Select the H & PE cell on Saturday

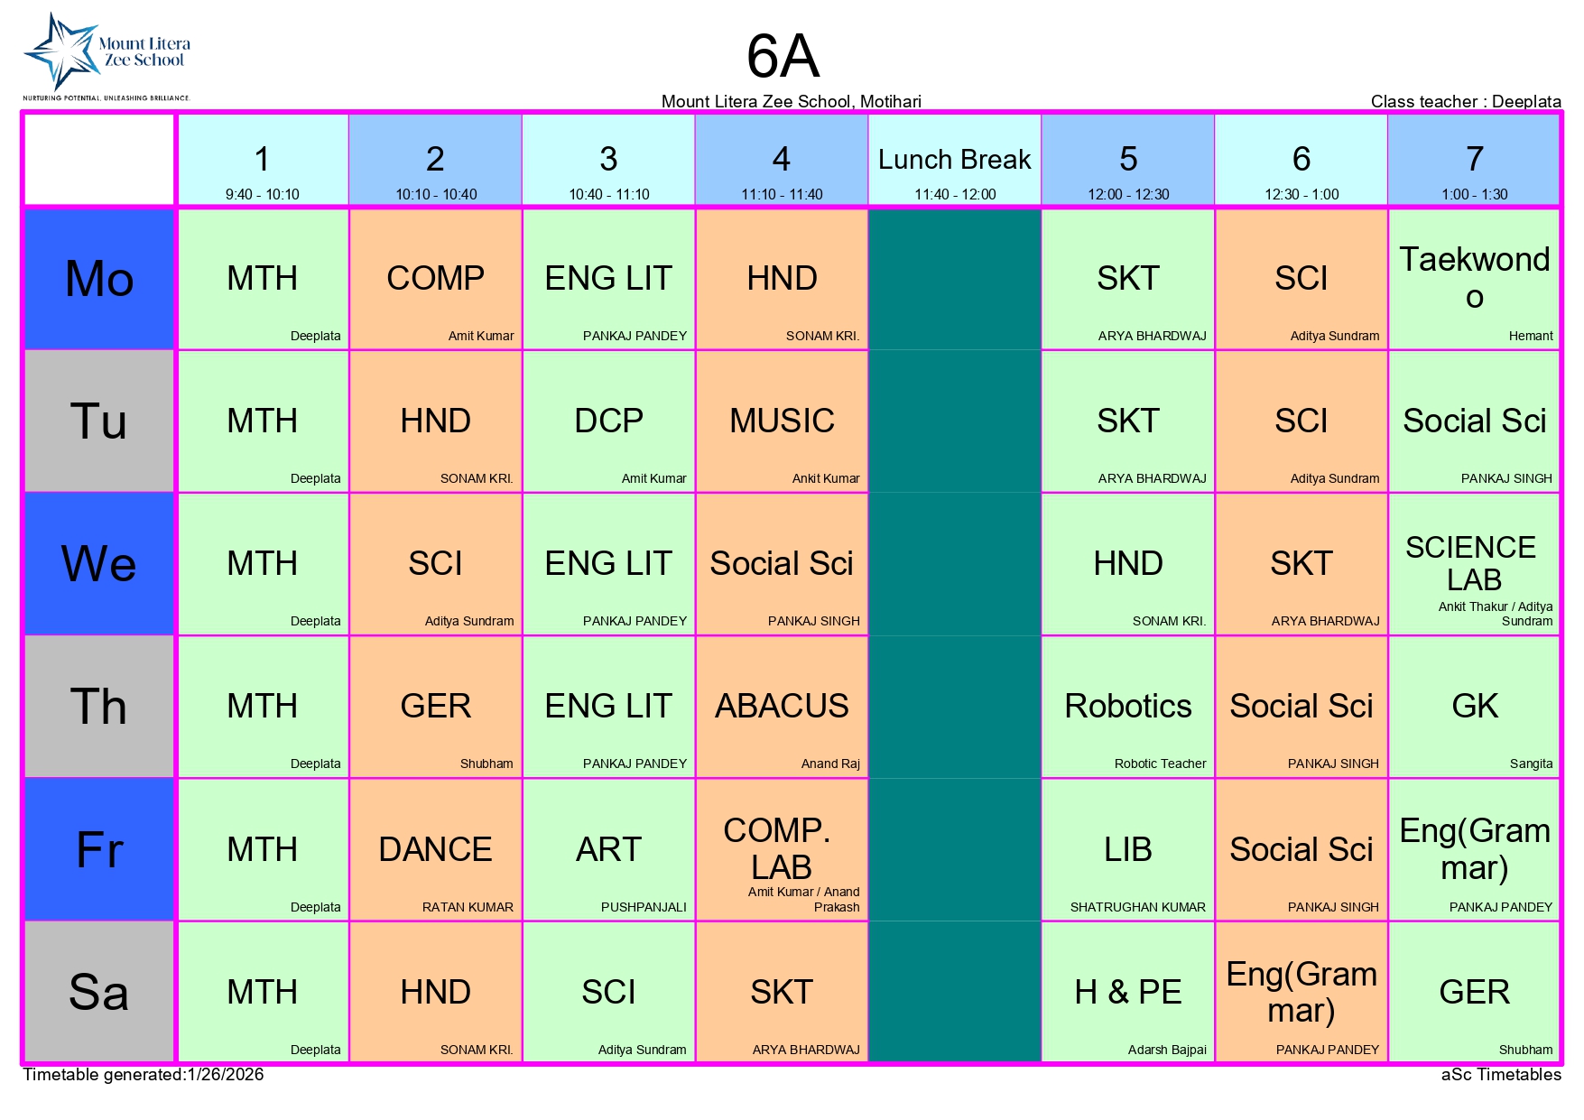tap(1127, 992)
